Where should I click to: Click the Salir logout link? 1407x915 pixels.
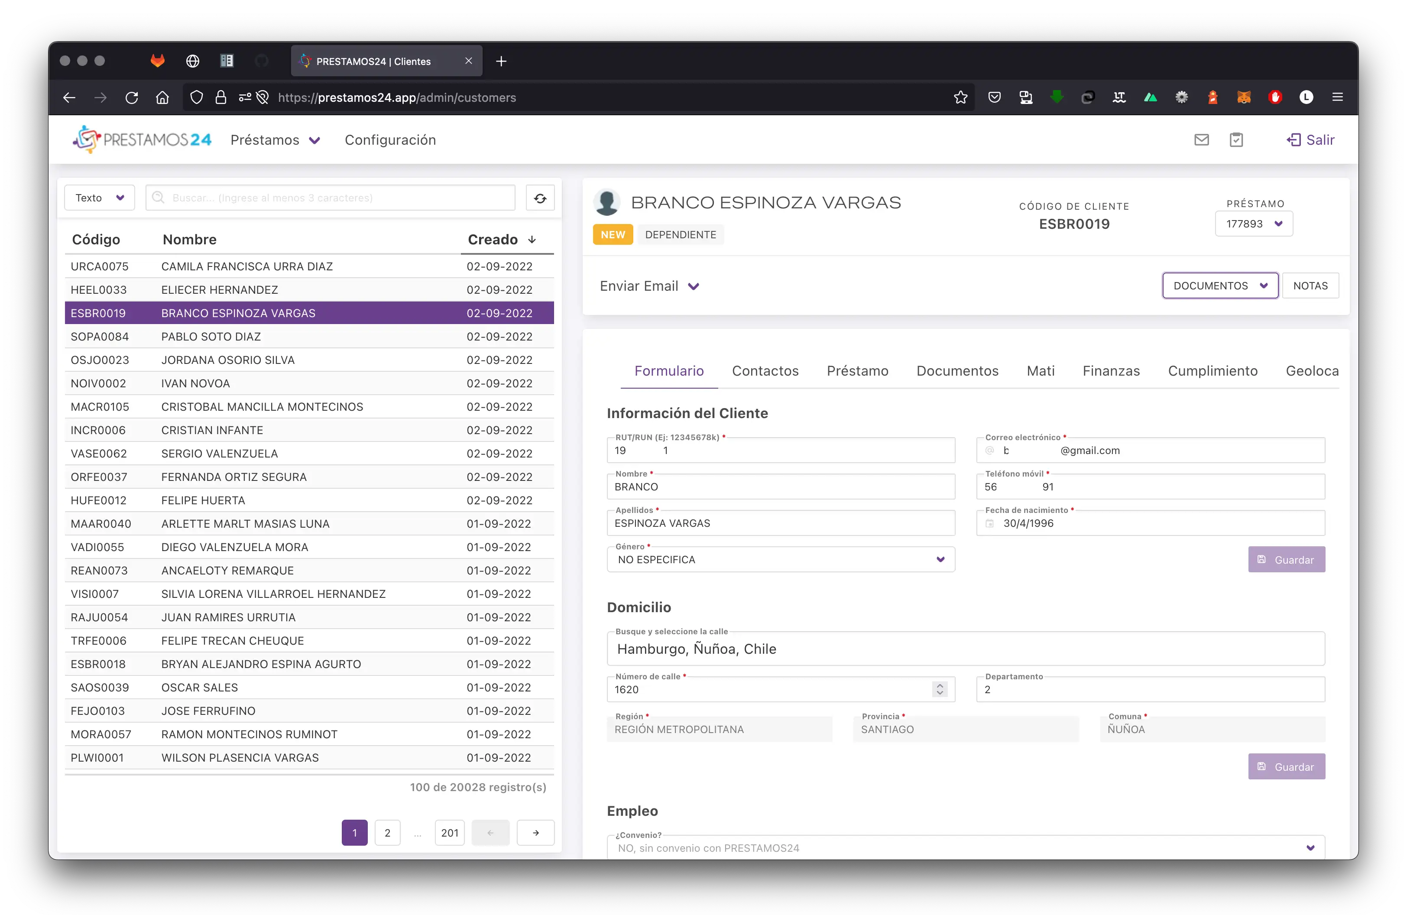coord(1311,140)
